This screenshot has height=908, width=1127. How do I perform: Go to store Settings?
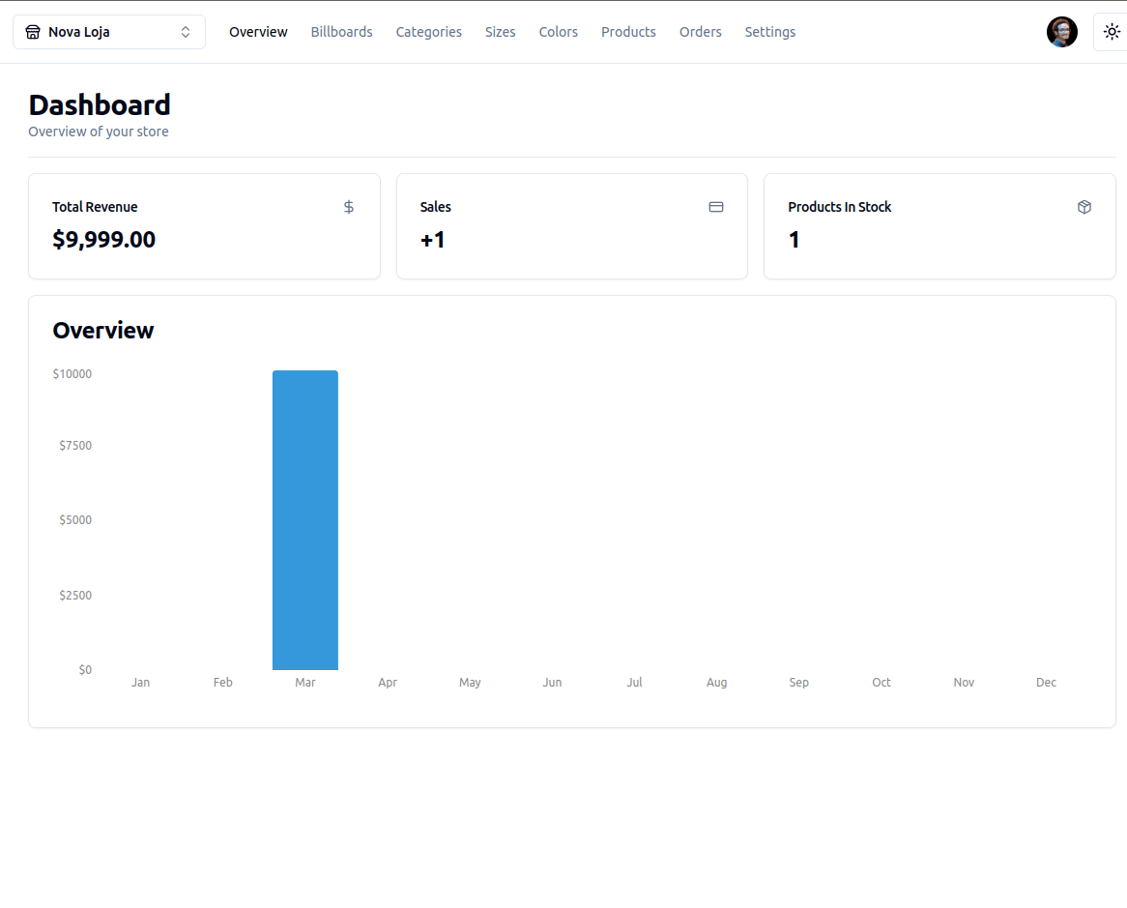pyautogui.click(x=769, y=32)
